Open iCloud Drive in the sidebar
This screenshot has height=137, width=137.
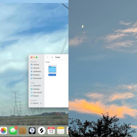pyautogui.click(x=36, y=86)
